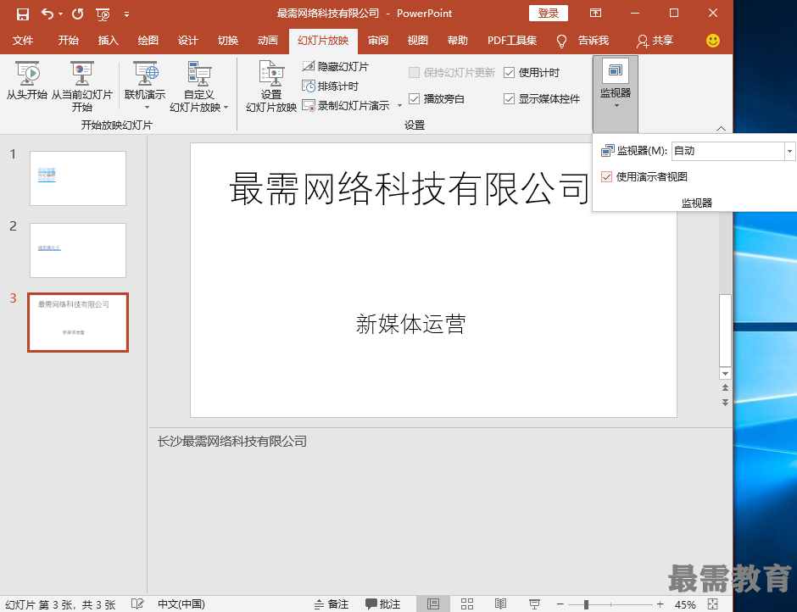
Task: Click 从当前幻灯片开始 icon
Action: pyautogui.click(x=82, y=86)
